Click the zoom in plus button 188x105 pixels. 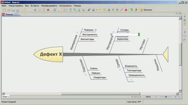[x=176, y=97]
